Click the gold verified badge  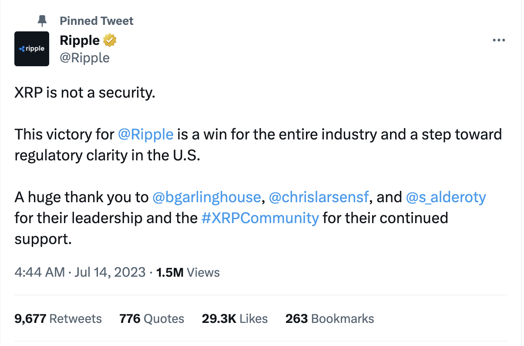click(x=110, y=41)
